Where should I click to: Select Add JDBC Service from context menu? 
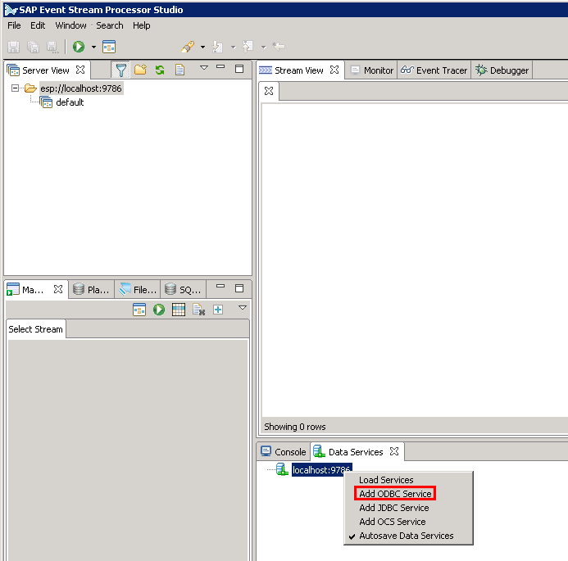click(393, 508)
